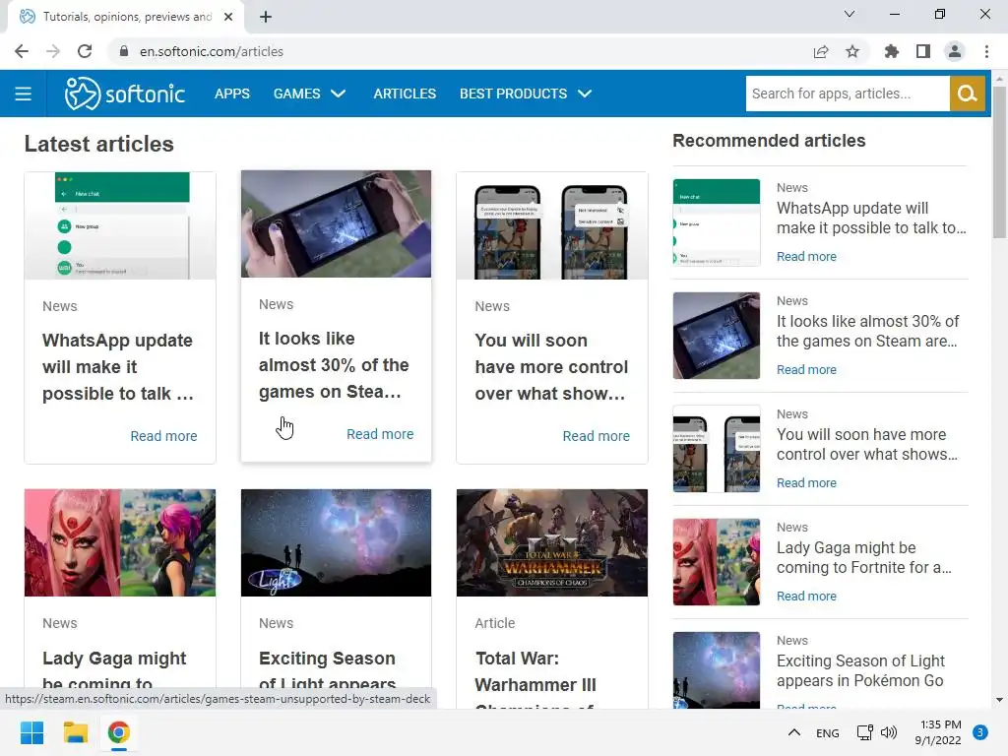Read more on WhatsApp update card
Image resolution: width=1008 pixels, height=756 pixels.
tap(163, 436)
